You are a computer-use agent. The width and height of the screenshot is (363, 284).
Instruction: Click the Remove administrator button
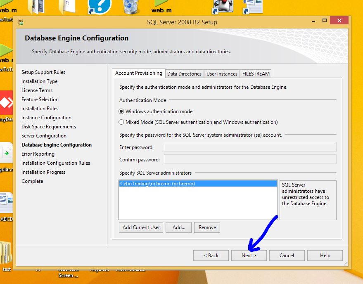pos(207,227)
